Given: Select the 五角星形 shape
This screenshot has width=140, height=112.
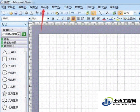Looking at the screenshot, I should tap(10, 93).
